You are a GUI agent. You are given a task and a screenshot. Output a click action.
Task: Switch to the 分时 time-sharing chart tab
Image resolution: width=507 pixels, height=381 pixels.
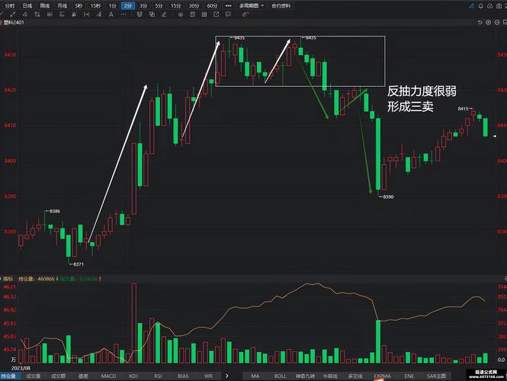tap(10, 6)
